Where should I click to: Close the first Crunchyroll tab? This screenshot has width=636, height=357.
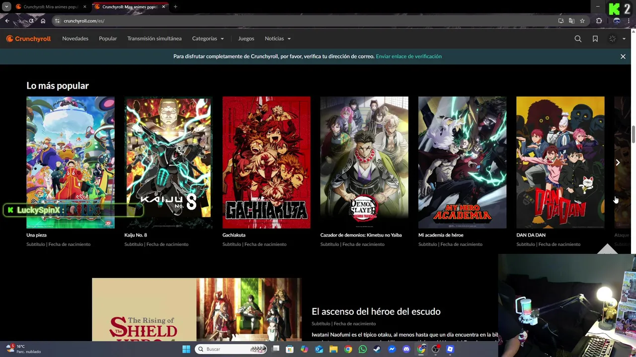click(84, 7)
